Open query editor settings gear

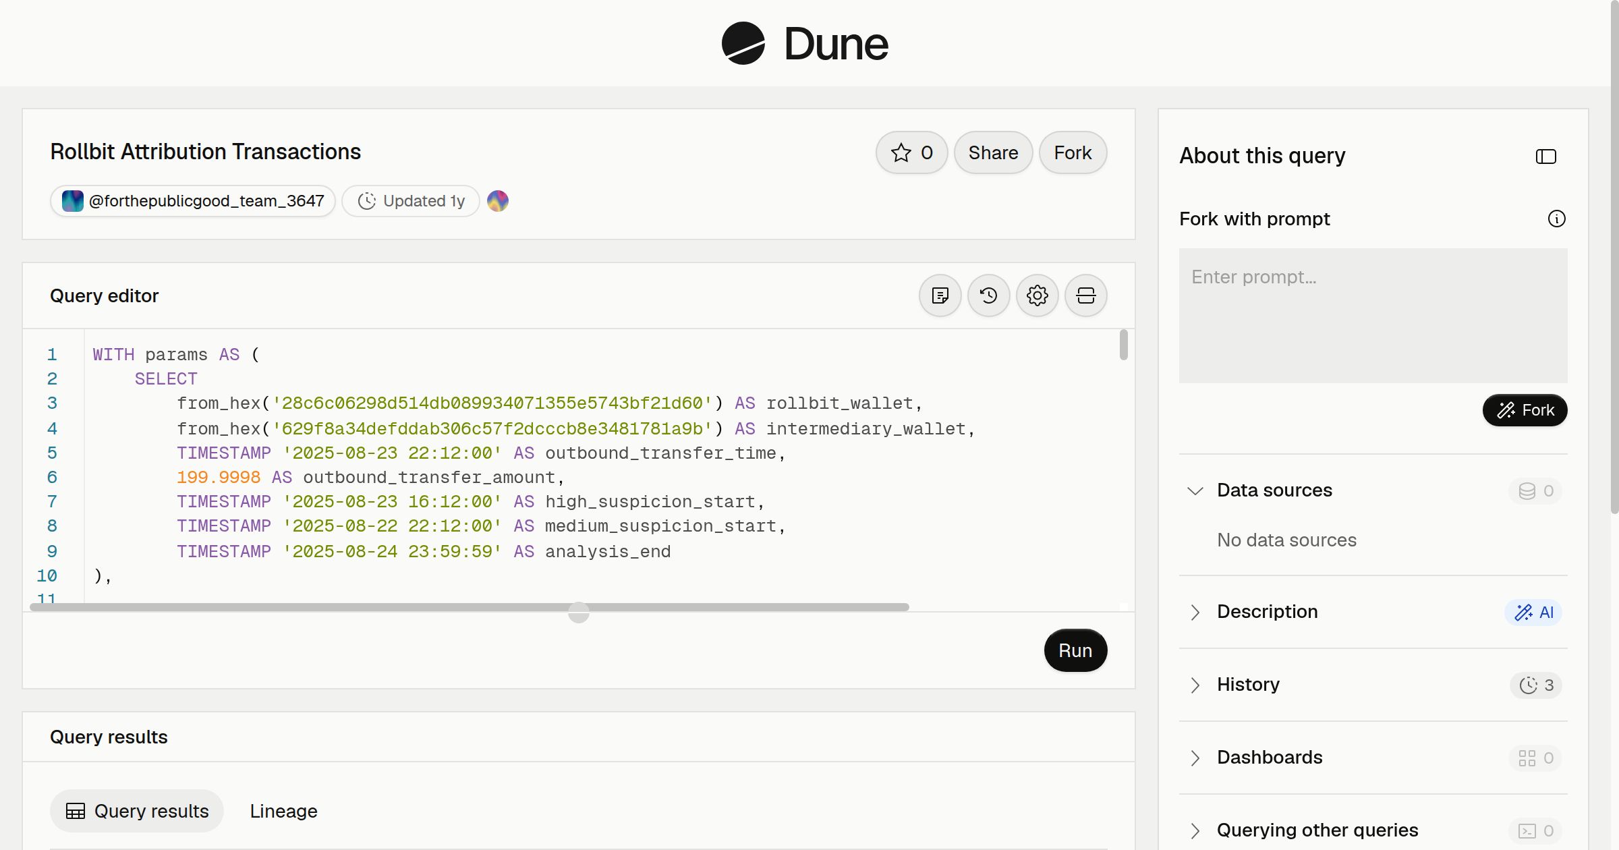pyautogui.click(x=1038, y=295)
